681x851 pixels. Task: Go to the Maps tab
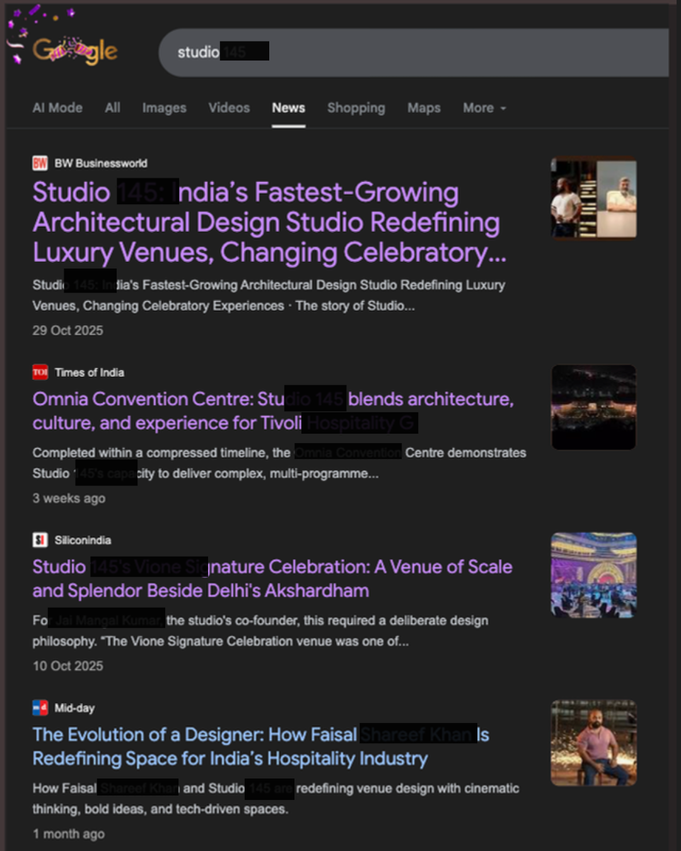[x=424, y=108]
